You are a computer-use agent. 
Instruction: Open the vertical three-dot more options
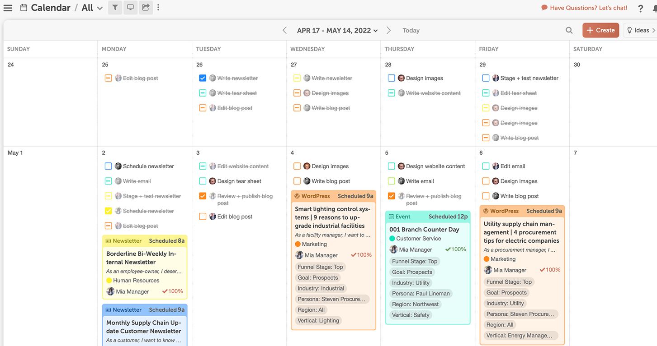point(158,8)
